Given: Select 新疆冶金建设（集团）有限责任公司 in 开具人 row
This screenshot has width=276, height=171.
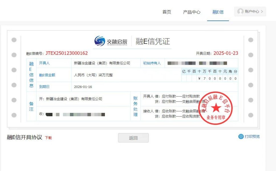Looking at the screenshot, I should [102, 63].
